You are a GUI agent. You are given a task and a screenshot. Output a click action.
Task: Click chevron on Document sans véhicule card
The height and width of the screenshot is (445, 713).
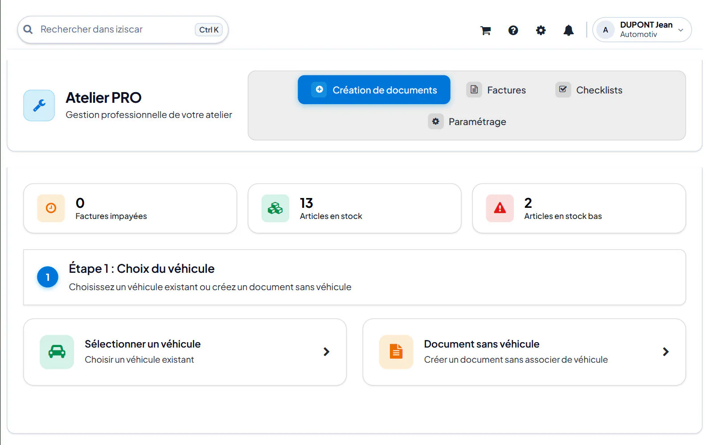click(666, 352)
